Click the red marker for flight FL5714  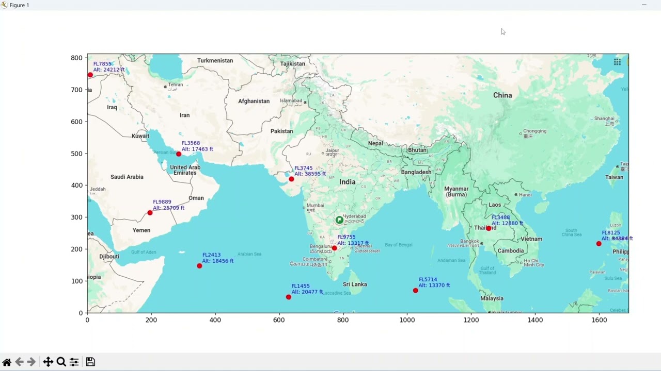(416, 291)
